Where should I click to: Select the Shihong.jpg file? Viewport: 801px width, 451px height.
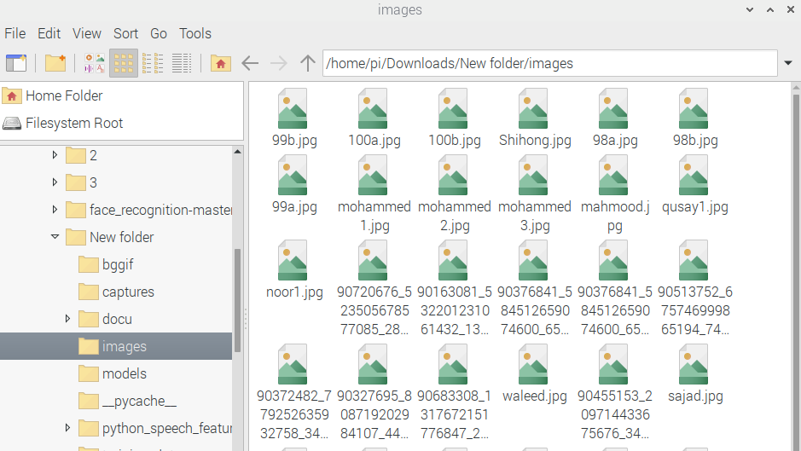click(534, 119)
